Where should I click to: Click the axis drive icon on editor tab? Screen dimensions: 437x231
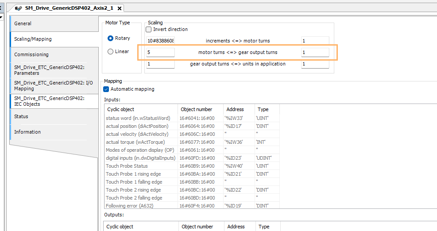(x=19, y=8)
